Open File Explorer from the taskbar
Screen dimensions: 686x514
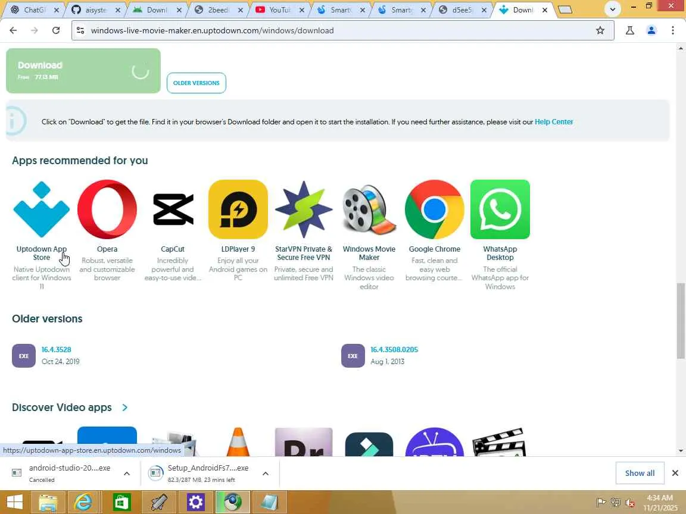pos(48,502)
